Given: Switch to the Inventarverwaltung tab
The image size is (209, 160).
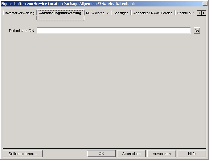Looking at the screenshot, I should click(x=20, y=13).
